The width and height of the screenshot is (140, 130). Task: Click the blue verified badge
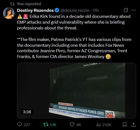click(x=57, y=10)
